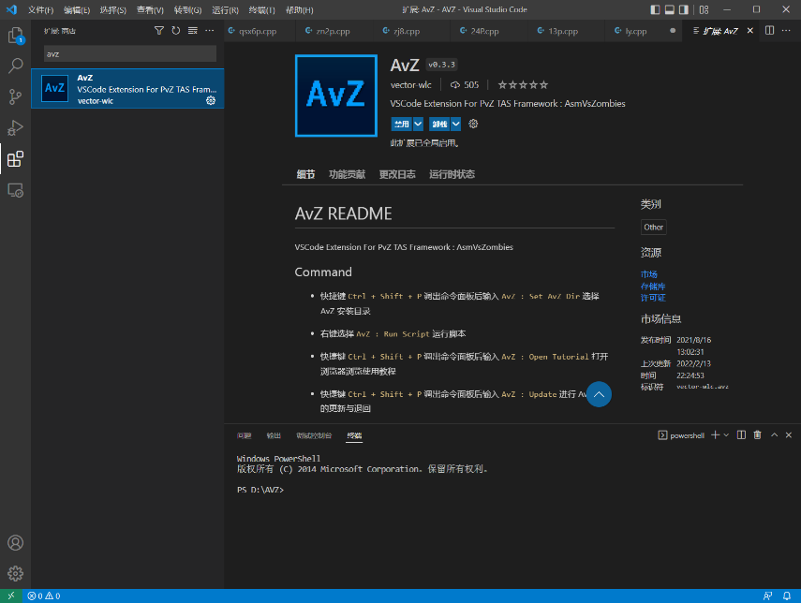Click the gear on AvZ list item
Image resolution: width=801 pixels, height=603 pixels.
point(211,100)
